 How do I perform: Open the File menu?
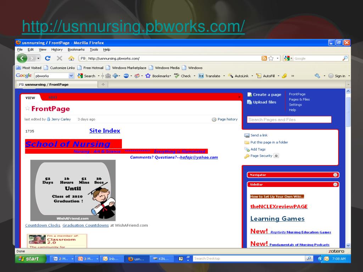click(x=20, y=50)
